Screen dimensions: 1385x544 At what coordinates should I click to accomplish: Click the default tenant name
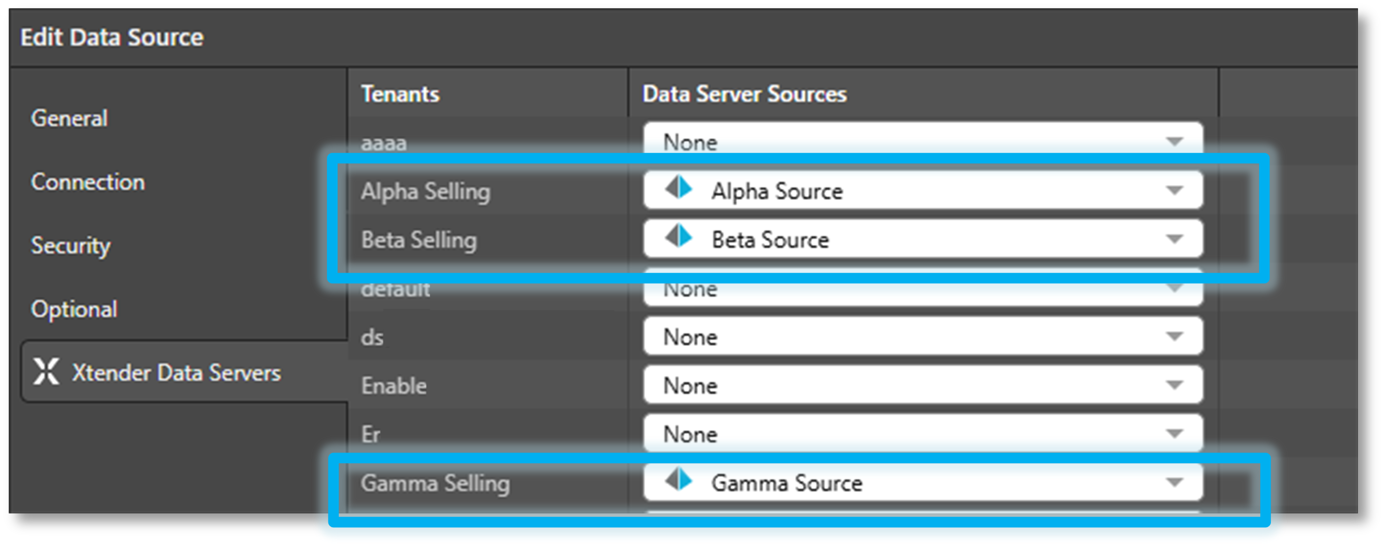[395, 289]
